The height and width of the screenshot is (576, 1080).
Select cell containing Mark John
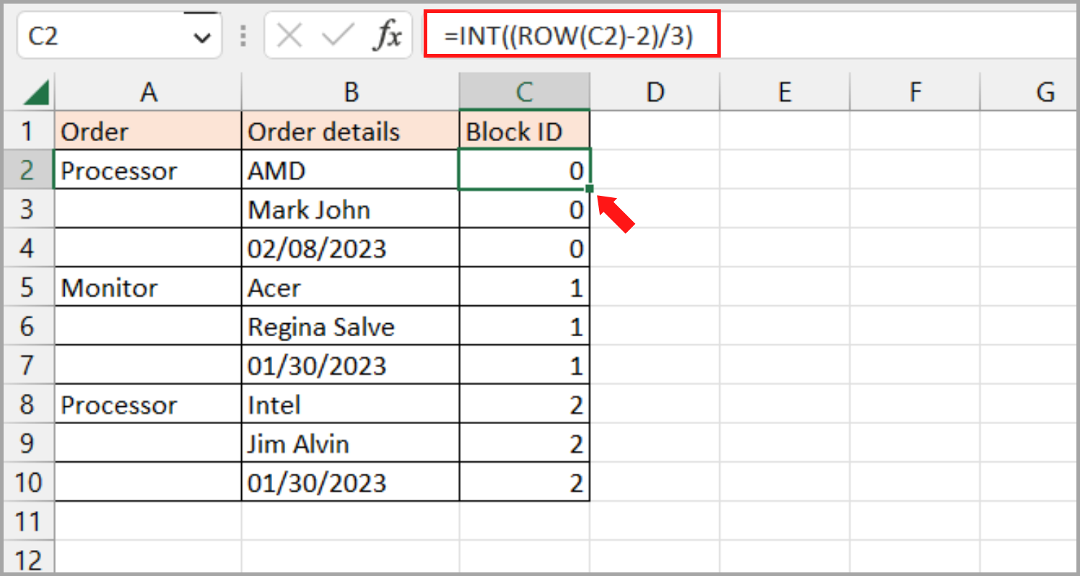(x=351, y=210)
